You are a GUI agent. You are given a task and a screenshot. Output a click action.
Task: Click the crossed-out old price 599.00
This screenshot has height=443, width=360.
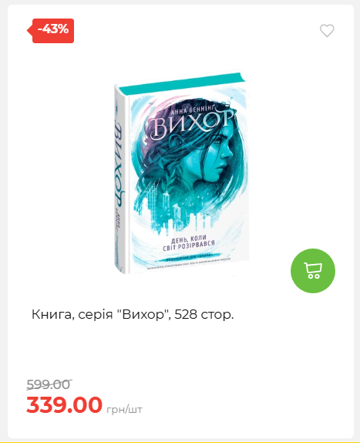49,384
